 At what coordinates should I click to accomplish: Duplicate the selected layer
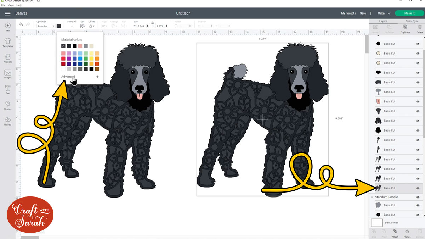(x=405, y=28)
